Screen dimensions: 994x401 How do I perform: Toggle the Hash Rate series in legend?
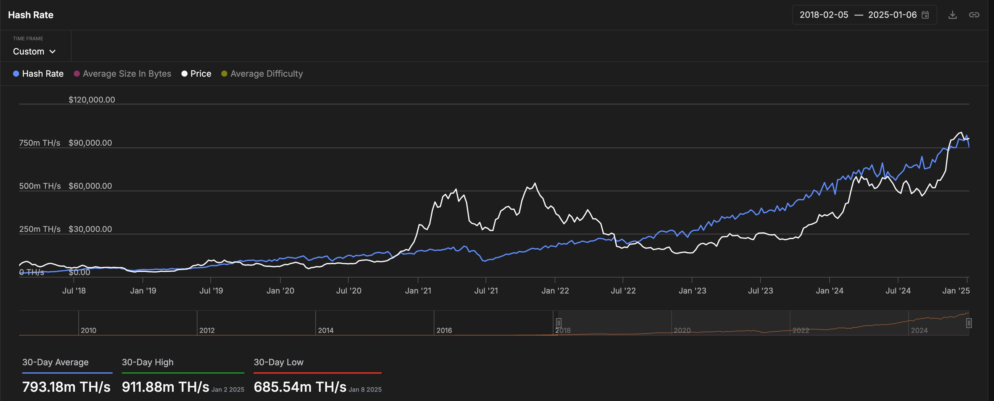tap(38, 74)
